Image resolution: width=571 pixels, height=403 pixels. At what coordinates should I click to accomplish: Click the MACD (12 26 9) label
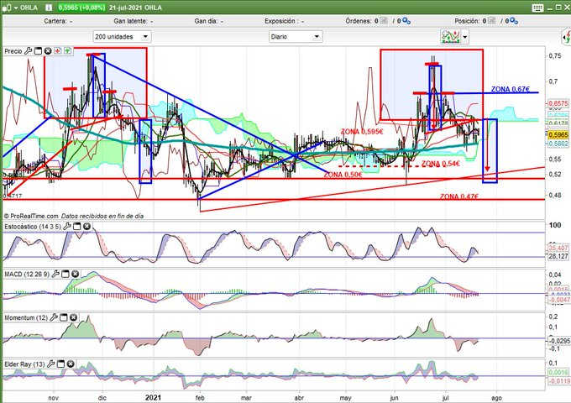(27, 274)
